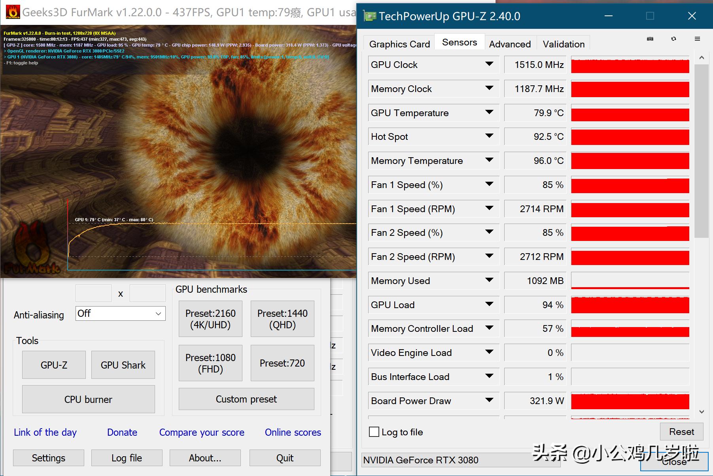Click the Memory Used history graph
Screen dimensions: 713x476
pos(630,280)
